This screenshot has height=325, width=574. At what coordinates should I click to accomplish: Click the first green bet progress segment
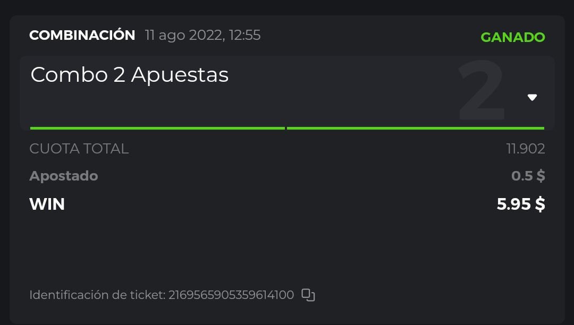tap(157, 128)
